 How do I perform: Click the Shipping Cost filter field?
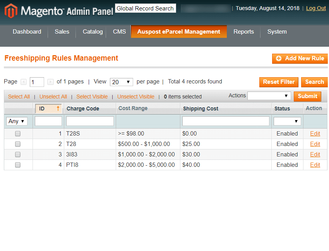tap(226, 121)
